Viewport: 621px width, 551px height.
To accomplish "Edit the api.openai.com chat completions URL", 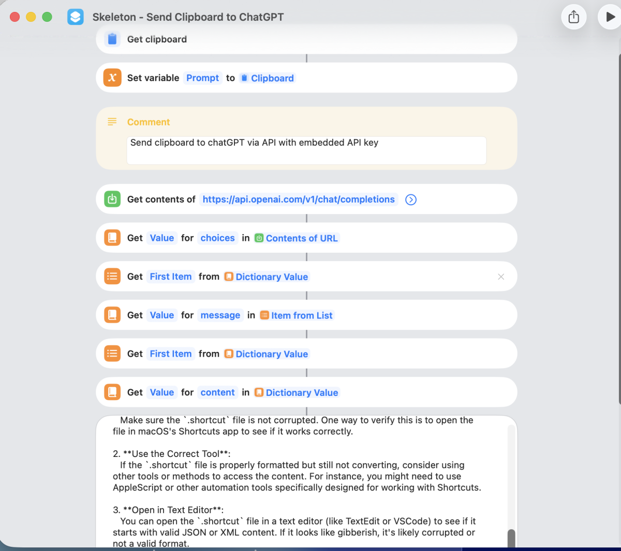I will 299,200.
